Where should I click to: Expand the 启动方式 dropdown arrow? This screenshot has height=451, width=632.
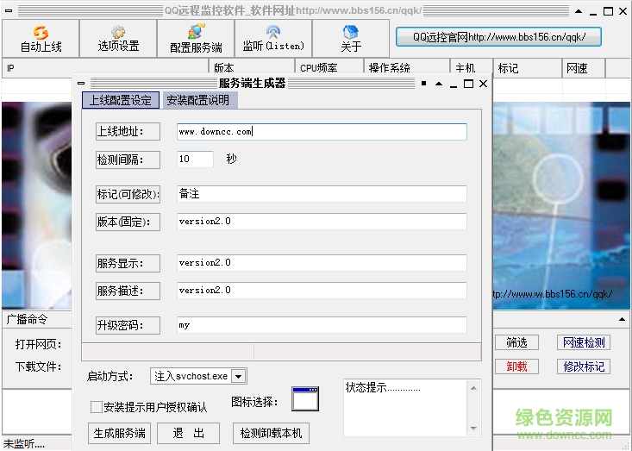[x=239, y=376]
